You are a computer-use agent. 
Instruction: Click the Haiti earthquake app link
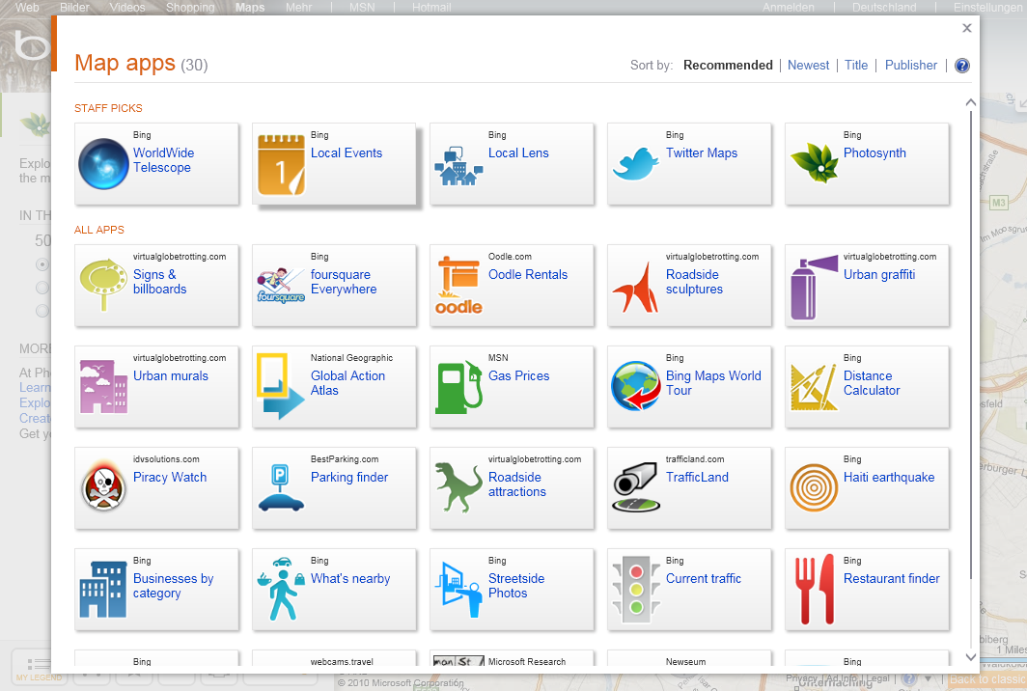click(x=888, y=477)
